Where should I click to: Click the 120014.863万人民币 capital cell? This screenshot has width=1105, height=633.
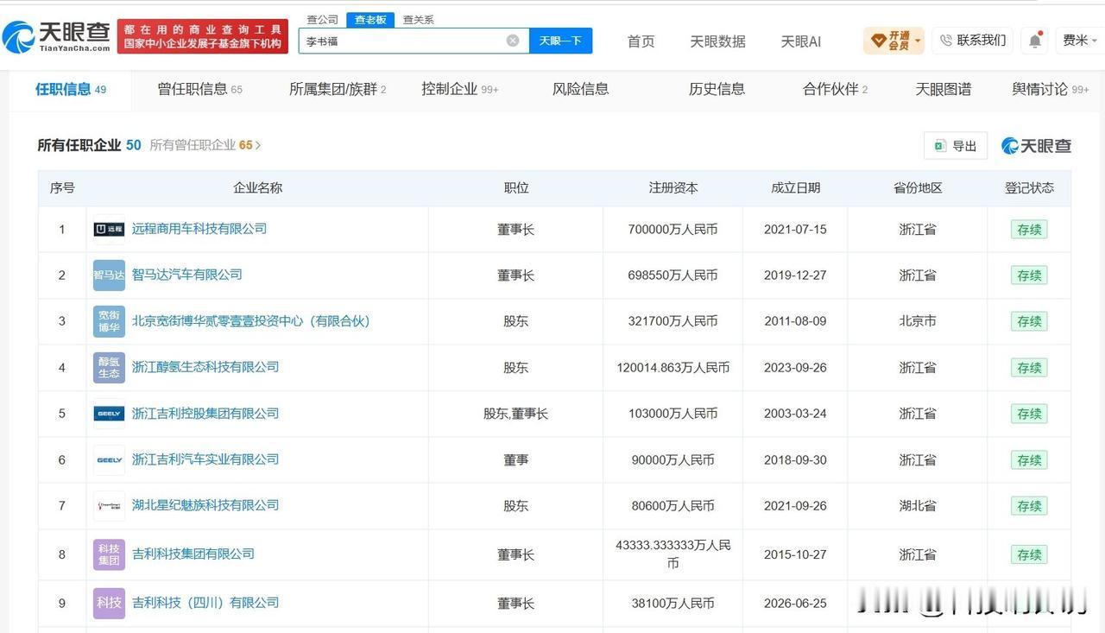[x=673, y=368]
